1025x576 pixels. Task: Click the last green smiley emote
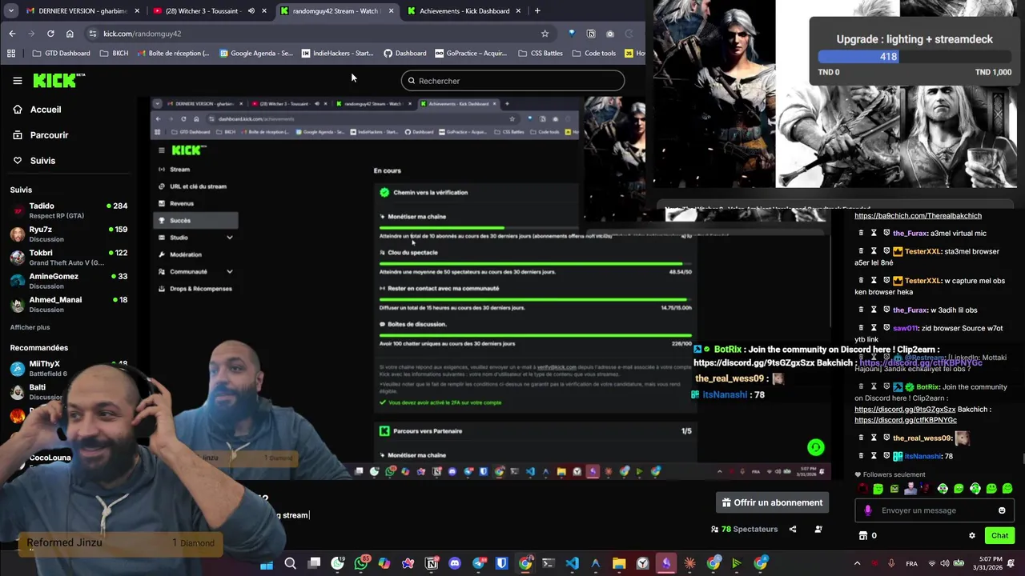[x=1008, y=488]
